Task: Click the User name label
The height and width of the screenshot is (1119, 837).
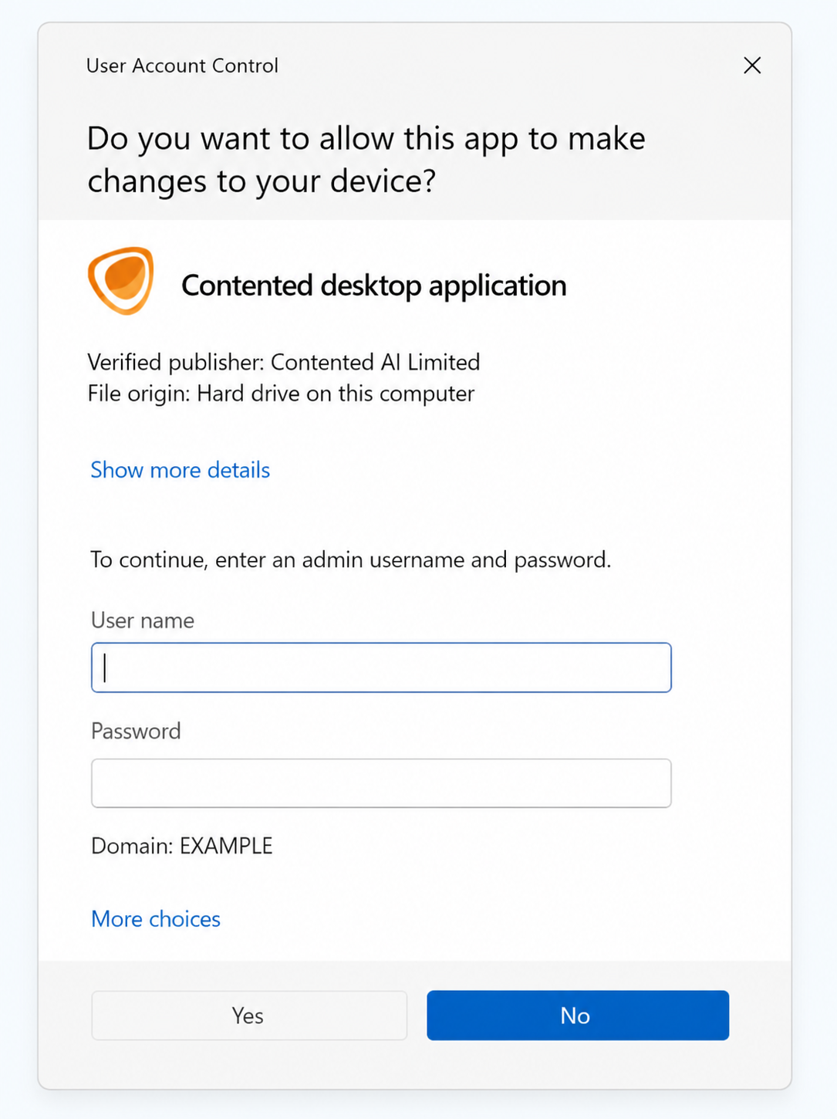Action: pos(143,620)
